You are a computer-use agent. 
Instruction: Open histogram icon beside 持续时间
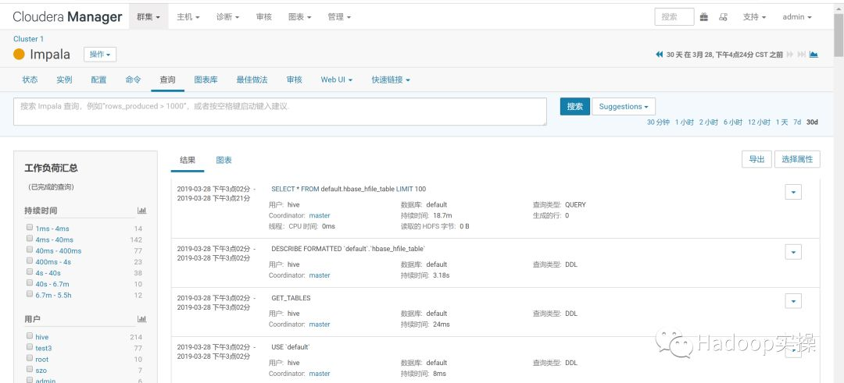(142, 211)
